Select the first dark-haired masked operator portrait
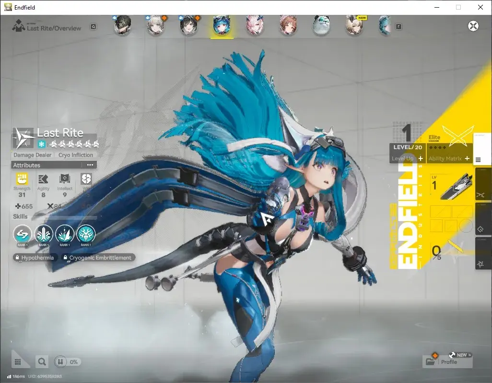 (122, 25)
